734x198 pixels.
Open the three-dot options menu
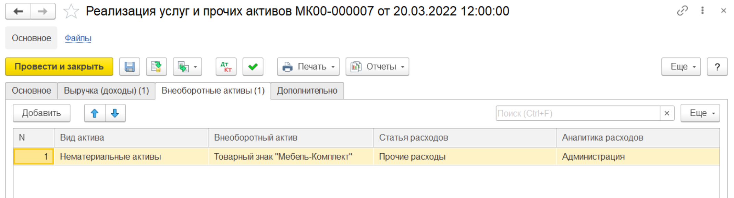pos(702,11)
